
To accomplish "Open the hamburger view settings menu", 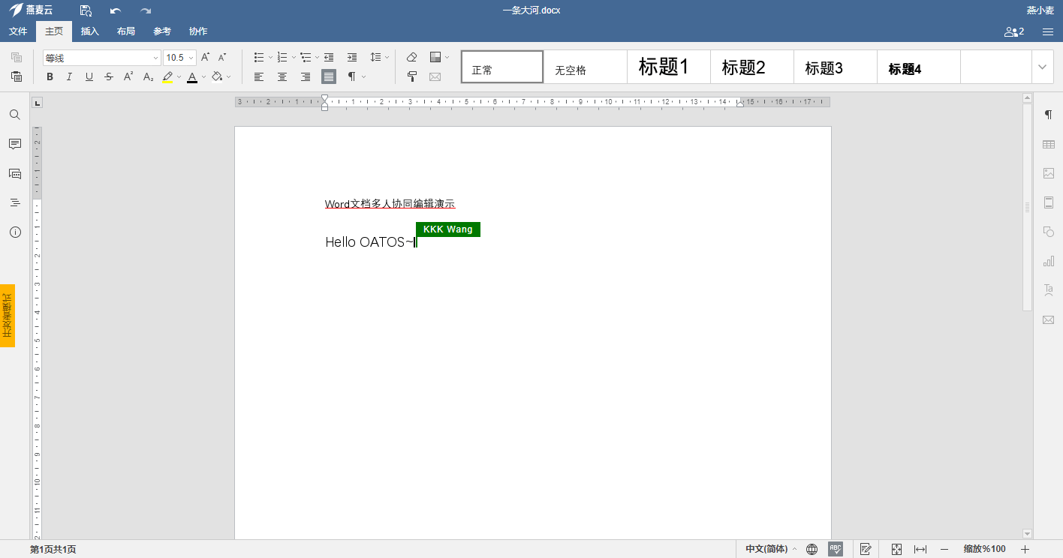I will point(1048,31).
